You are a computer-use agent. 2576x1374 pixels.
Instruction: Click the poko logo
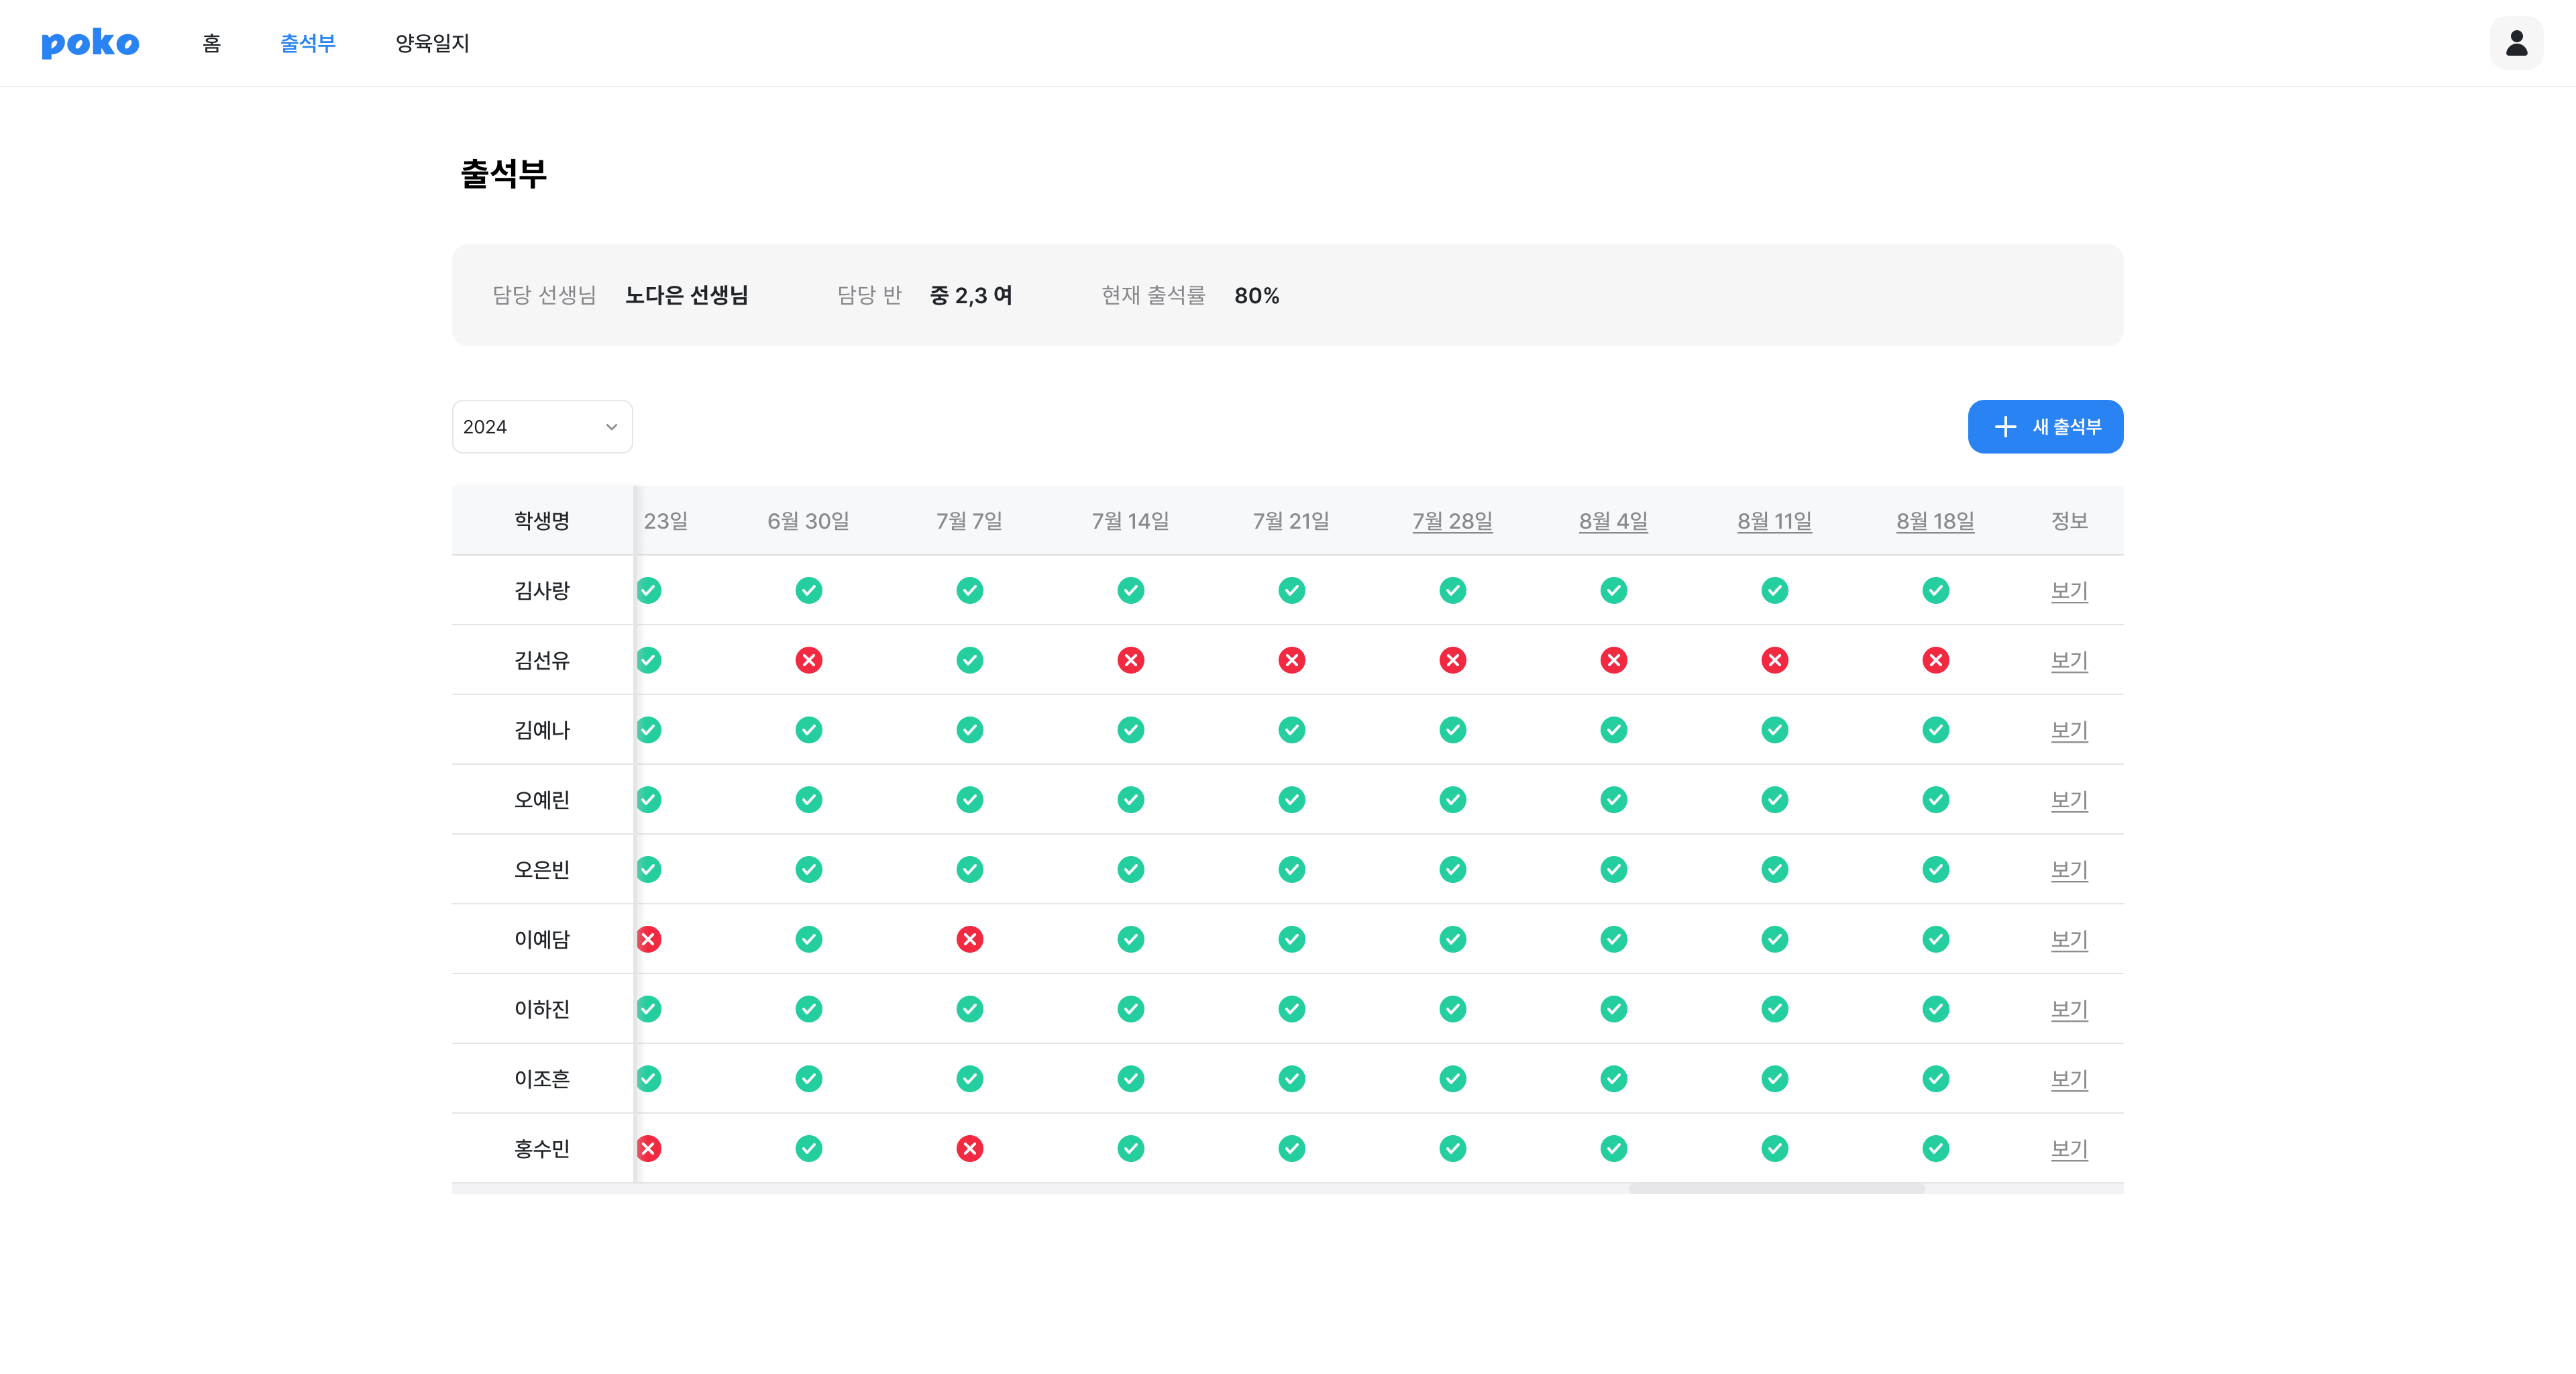click(x=90, y=43)
